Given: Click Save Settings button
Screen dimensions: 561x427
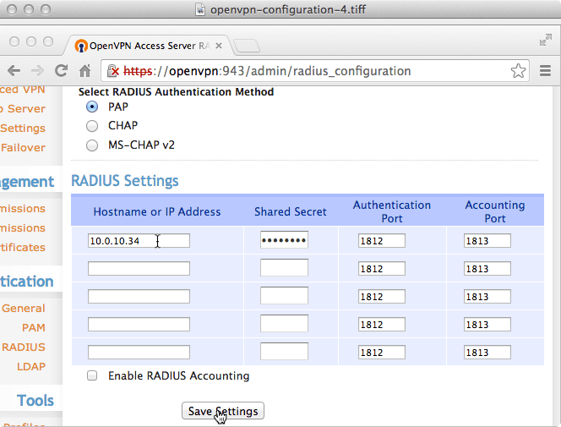Looking at the screenshot, I should coord(223,411).
